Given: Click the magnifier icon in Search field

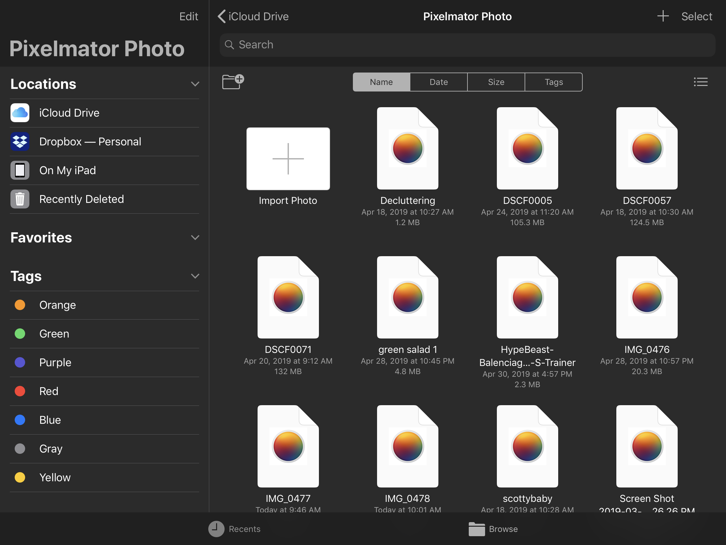Looking at the screenshot, I should pos(229,45).
